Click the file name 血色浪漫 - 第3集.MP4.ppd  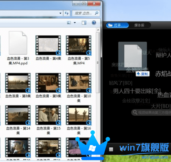click(18, 61)
